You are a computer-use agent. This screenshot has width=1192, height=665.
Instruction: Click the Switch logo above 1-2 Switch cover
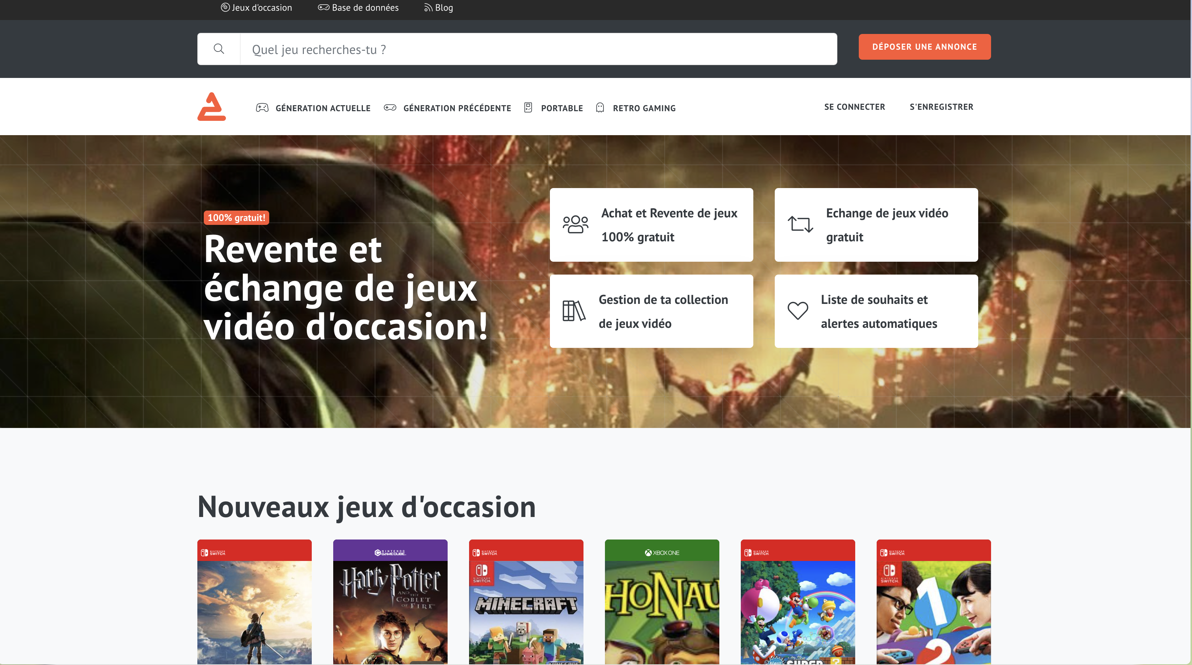pyautogui.click(x=892, y=552)
